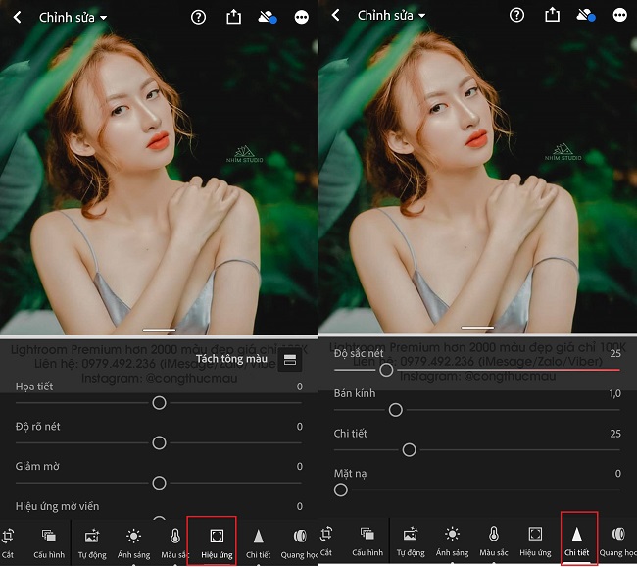Screen dimensions: 637x567
Task: Click the Họa tiết label
Action: point(34,387)
